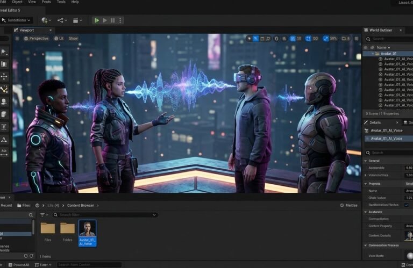413x268 pixels.
Task: Click the Perspective view mode button
Action: tap(36, 38)
